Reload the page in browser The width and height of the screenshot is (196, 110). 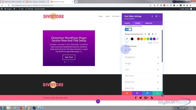click(x=9, y=5)
